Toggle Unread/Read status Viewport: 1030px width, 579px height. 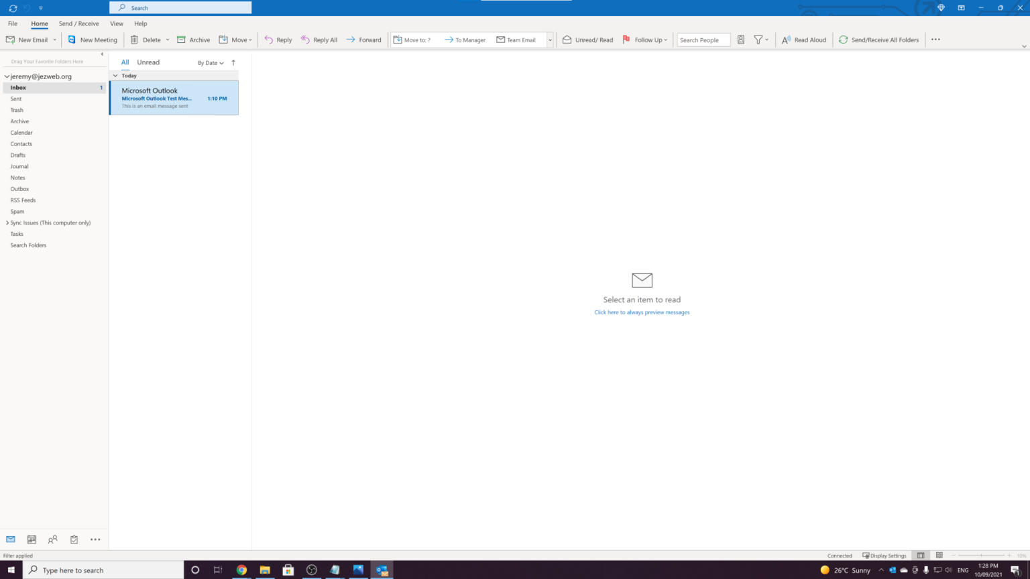pos(587,40)
